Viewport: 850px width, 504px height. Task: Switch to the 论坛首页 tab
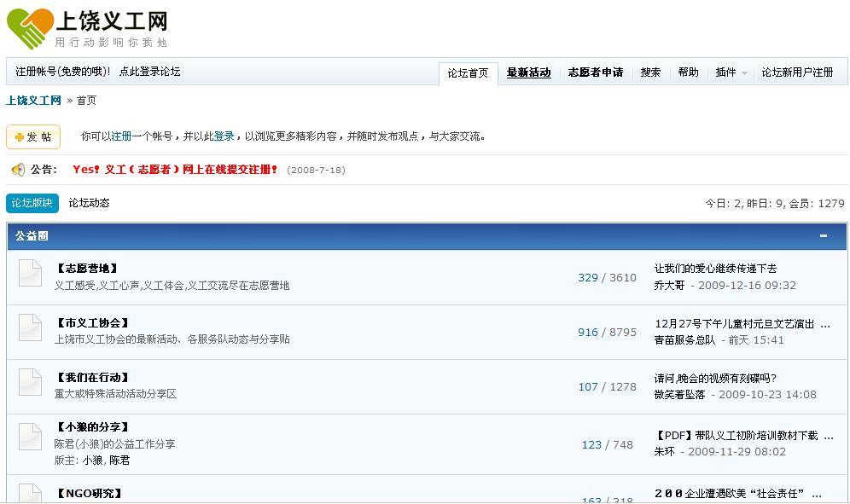coord(468,73)
